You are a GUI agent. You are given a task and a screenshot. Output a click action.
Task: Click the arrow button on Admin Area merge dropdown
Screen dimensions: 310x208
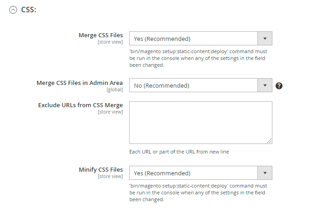coord(265,85)
